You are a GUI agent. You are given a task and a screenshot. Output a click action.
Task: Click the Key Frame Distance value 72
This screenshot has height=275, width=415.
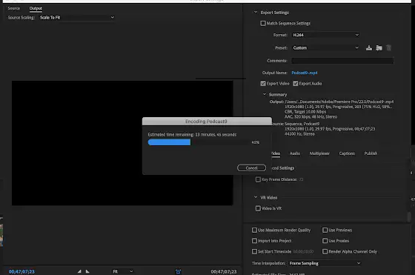click(x=301, y=179)
